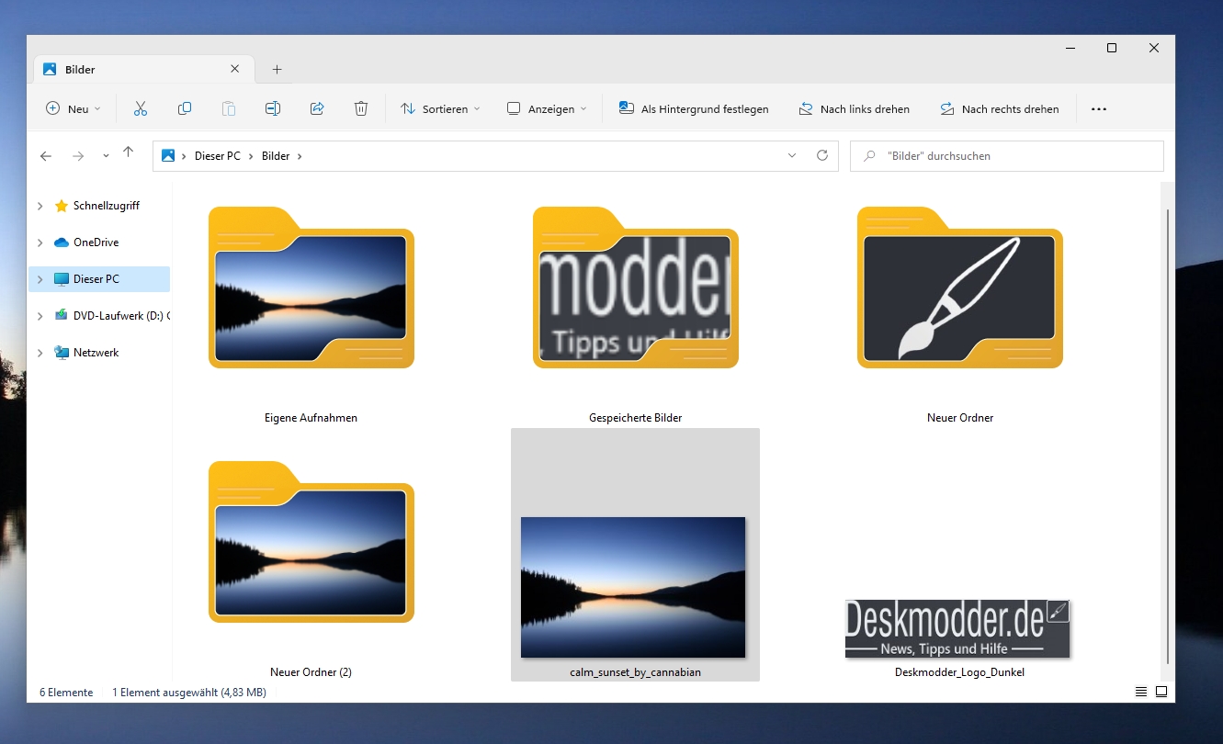This screenshot has height=744, width=1223.
Task: Open address bar history dropdown
Action: coord(792,156)
